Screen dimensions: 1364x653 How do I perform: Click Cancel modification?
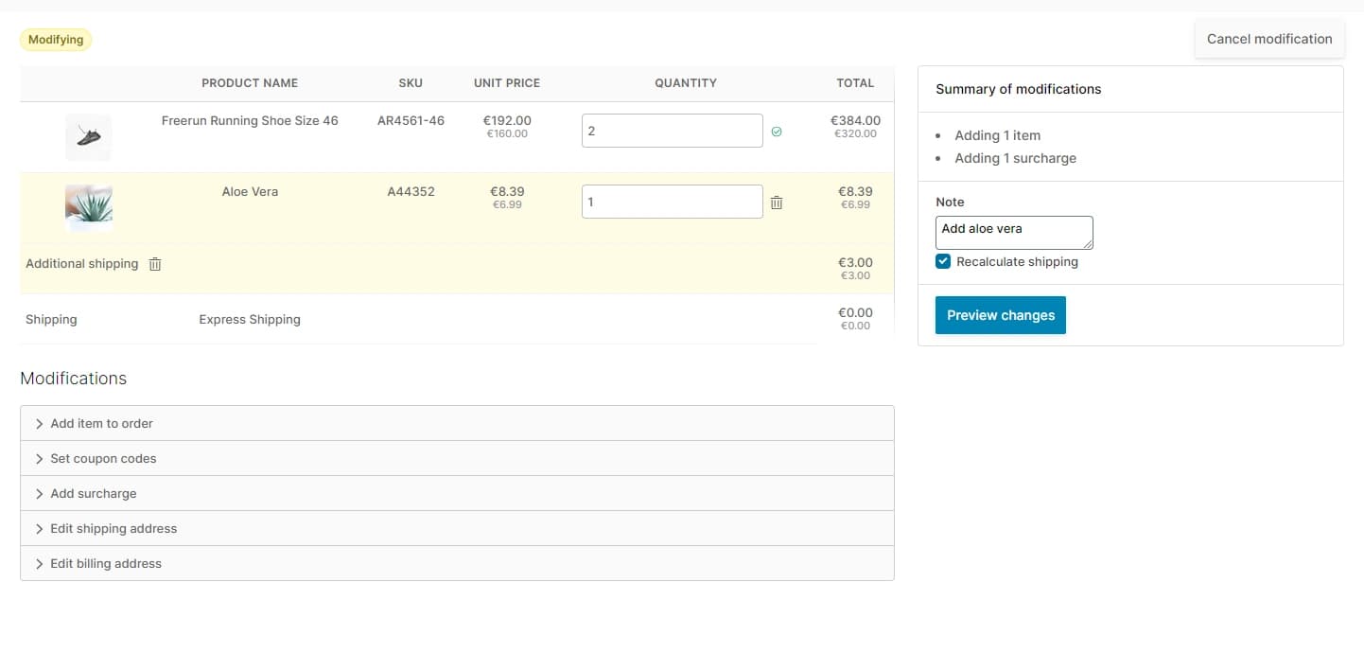pyautogui.click(x=1268, y=39)
